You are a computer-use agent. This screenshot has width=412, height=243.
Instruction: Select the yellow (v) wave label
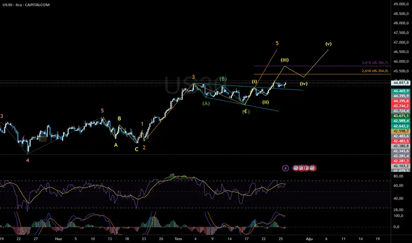328,44
